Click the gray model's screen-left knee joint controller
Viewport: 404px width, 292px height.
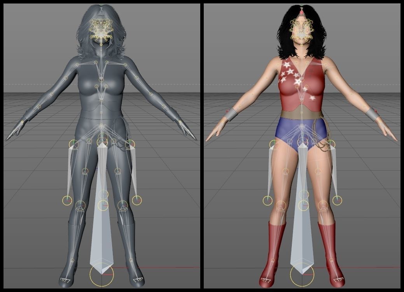coord(80,205)
